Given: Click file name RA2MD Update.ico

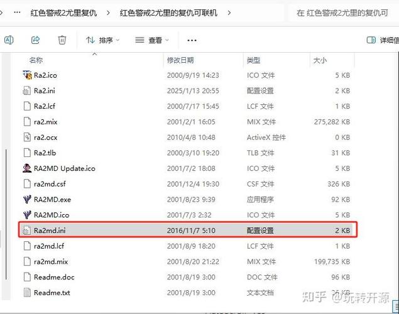Looking at the screenshot, I should [65, 168].
